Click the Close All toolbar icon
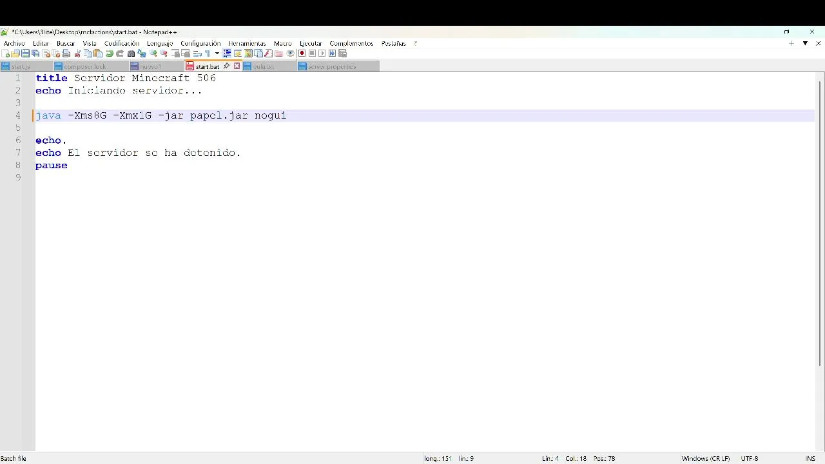Image resolution: width=825 pixels, height=464 pixels. pyautogui.click(x=56, y=53)
